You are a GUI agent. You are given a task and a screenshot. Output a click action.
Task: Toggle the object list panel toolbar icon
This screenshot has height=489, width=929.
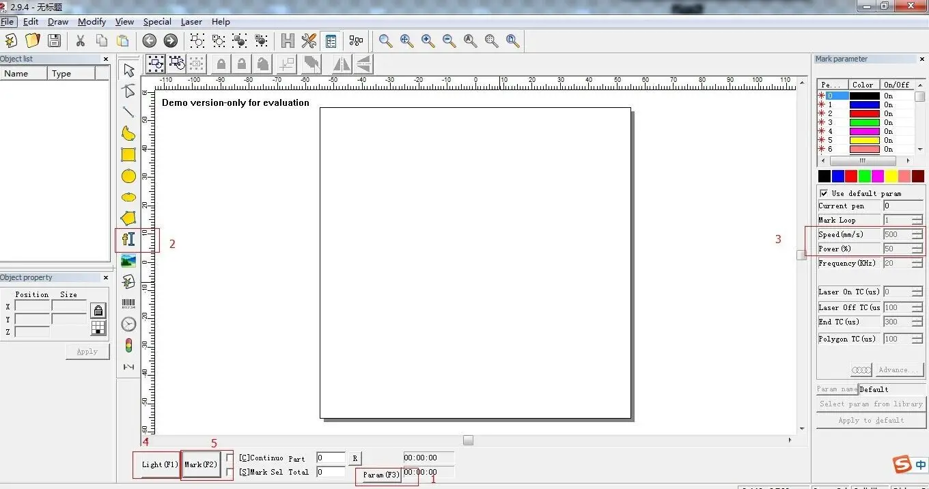(331, 41)
